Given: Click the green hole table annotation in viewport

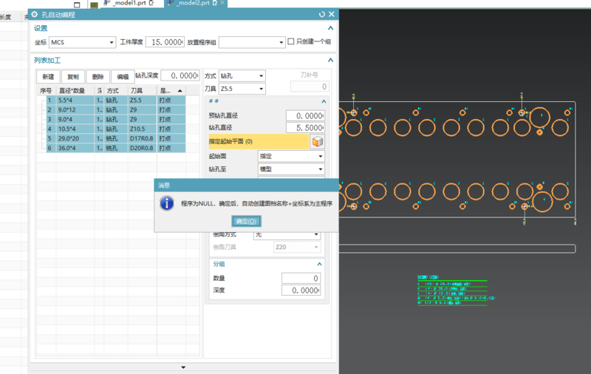Looking at the screenshot, I should 455,290.
